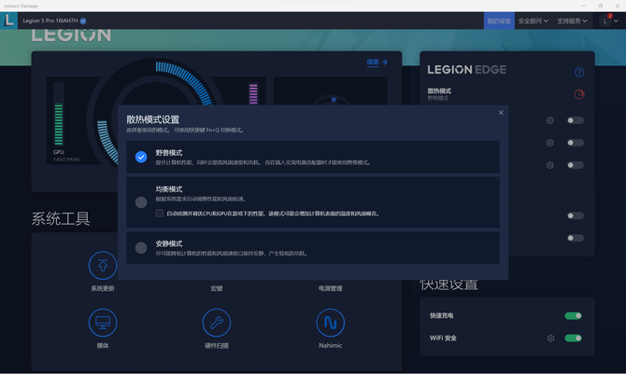626x374 pixels.
Task: Open settings gear for second Legion Edge toggle
Action: [549, 143]
